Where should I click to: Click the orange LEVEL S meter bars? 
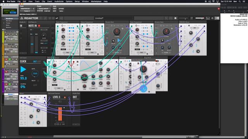pyautogui.click(x=60, y=114)
